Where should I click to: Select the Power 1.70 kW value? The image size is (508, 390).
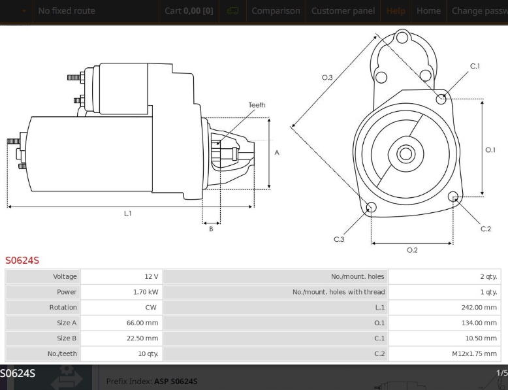tap(121, 292)
